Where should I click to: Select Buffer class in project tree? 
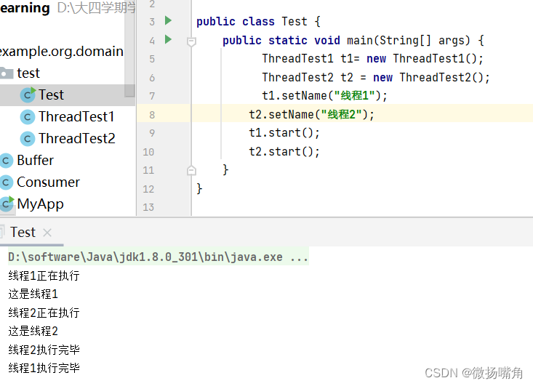click(36, 161)
